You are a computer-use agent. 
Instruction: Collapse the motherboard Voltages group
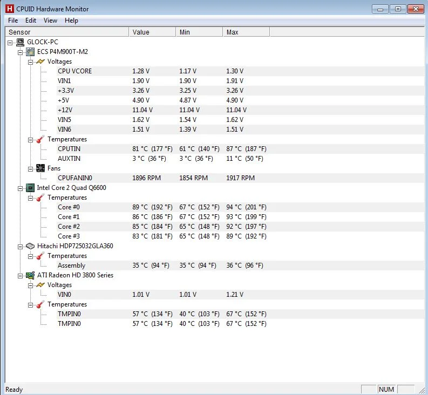[30, 62]
